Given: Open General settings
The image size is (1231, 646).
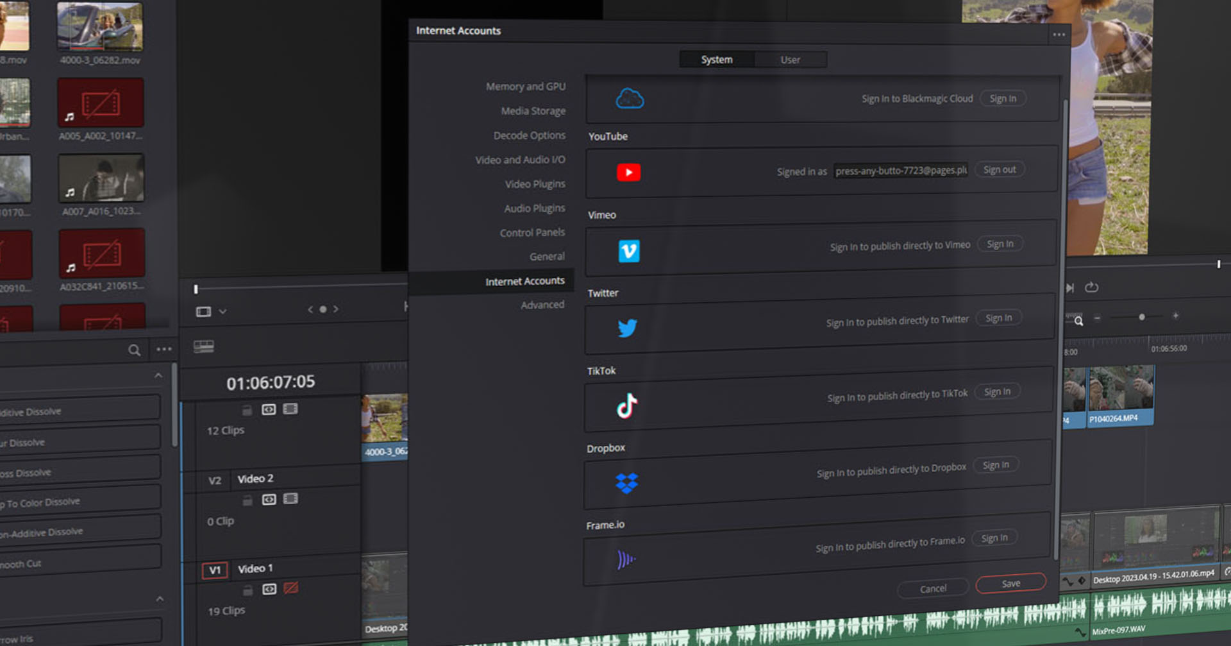Looking at the screenshot, I should [x=547, y=257].
